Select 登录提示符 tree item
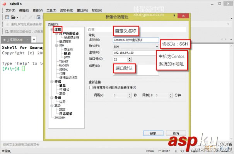Image resolution: width=234 pixels, height=154 pixels. (72, 37)
